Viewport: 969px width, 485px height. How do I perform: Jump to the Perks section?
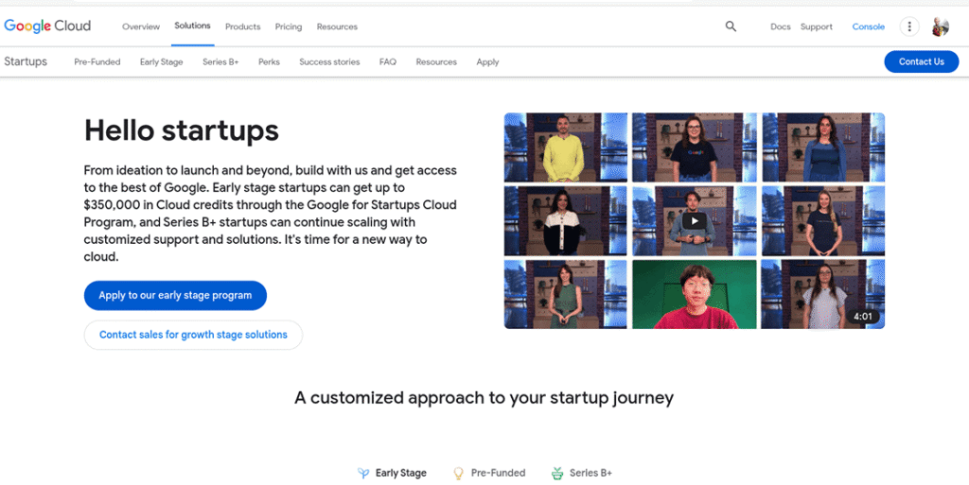click(269, 61)
